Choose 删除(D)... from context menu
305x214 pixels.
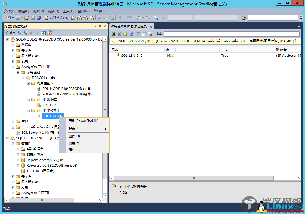point(84,136)
